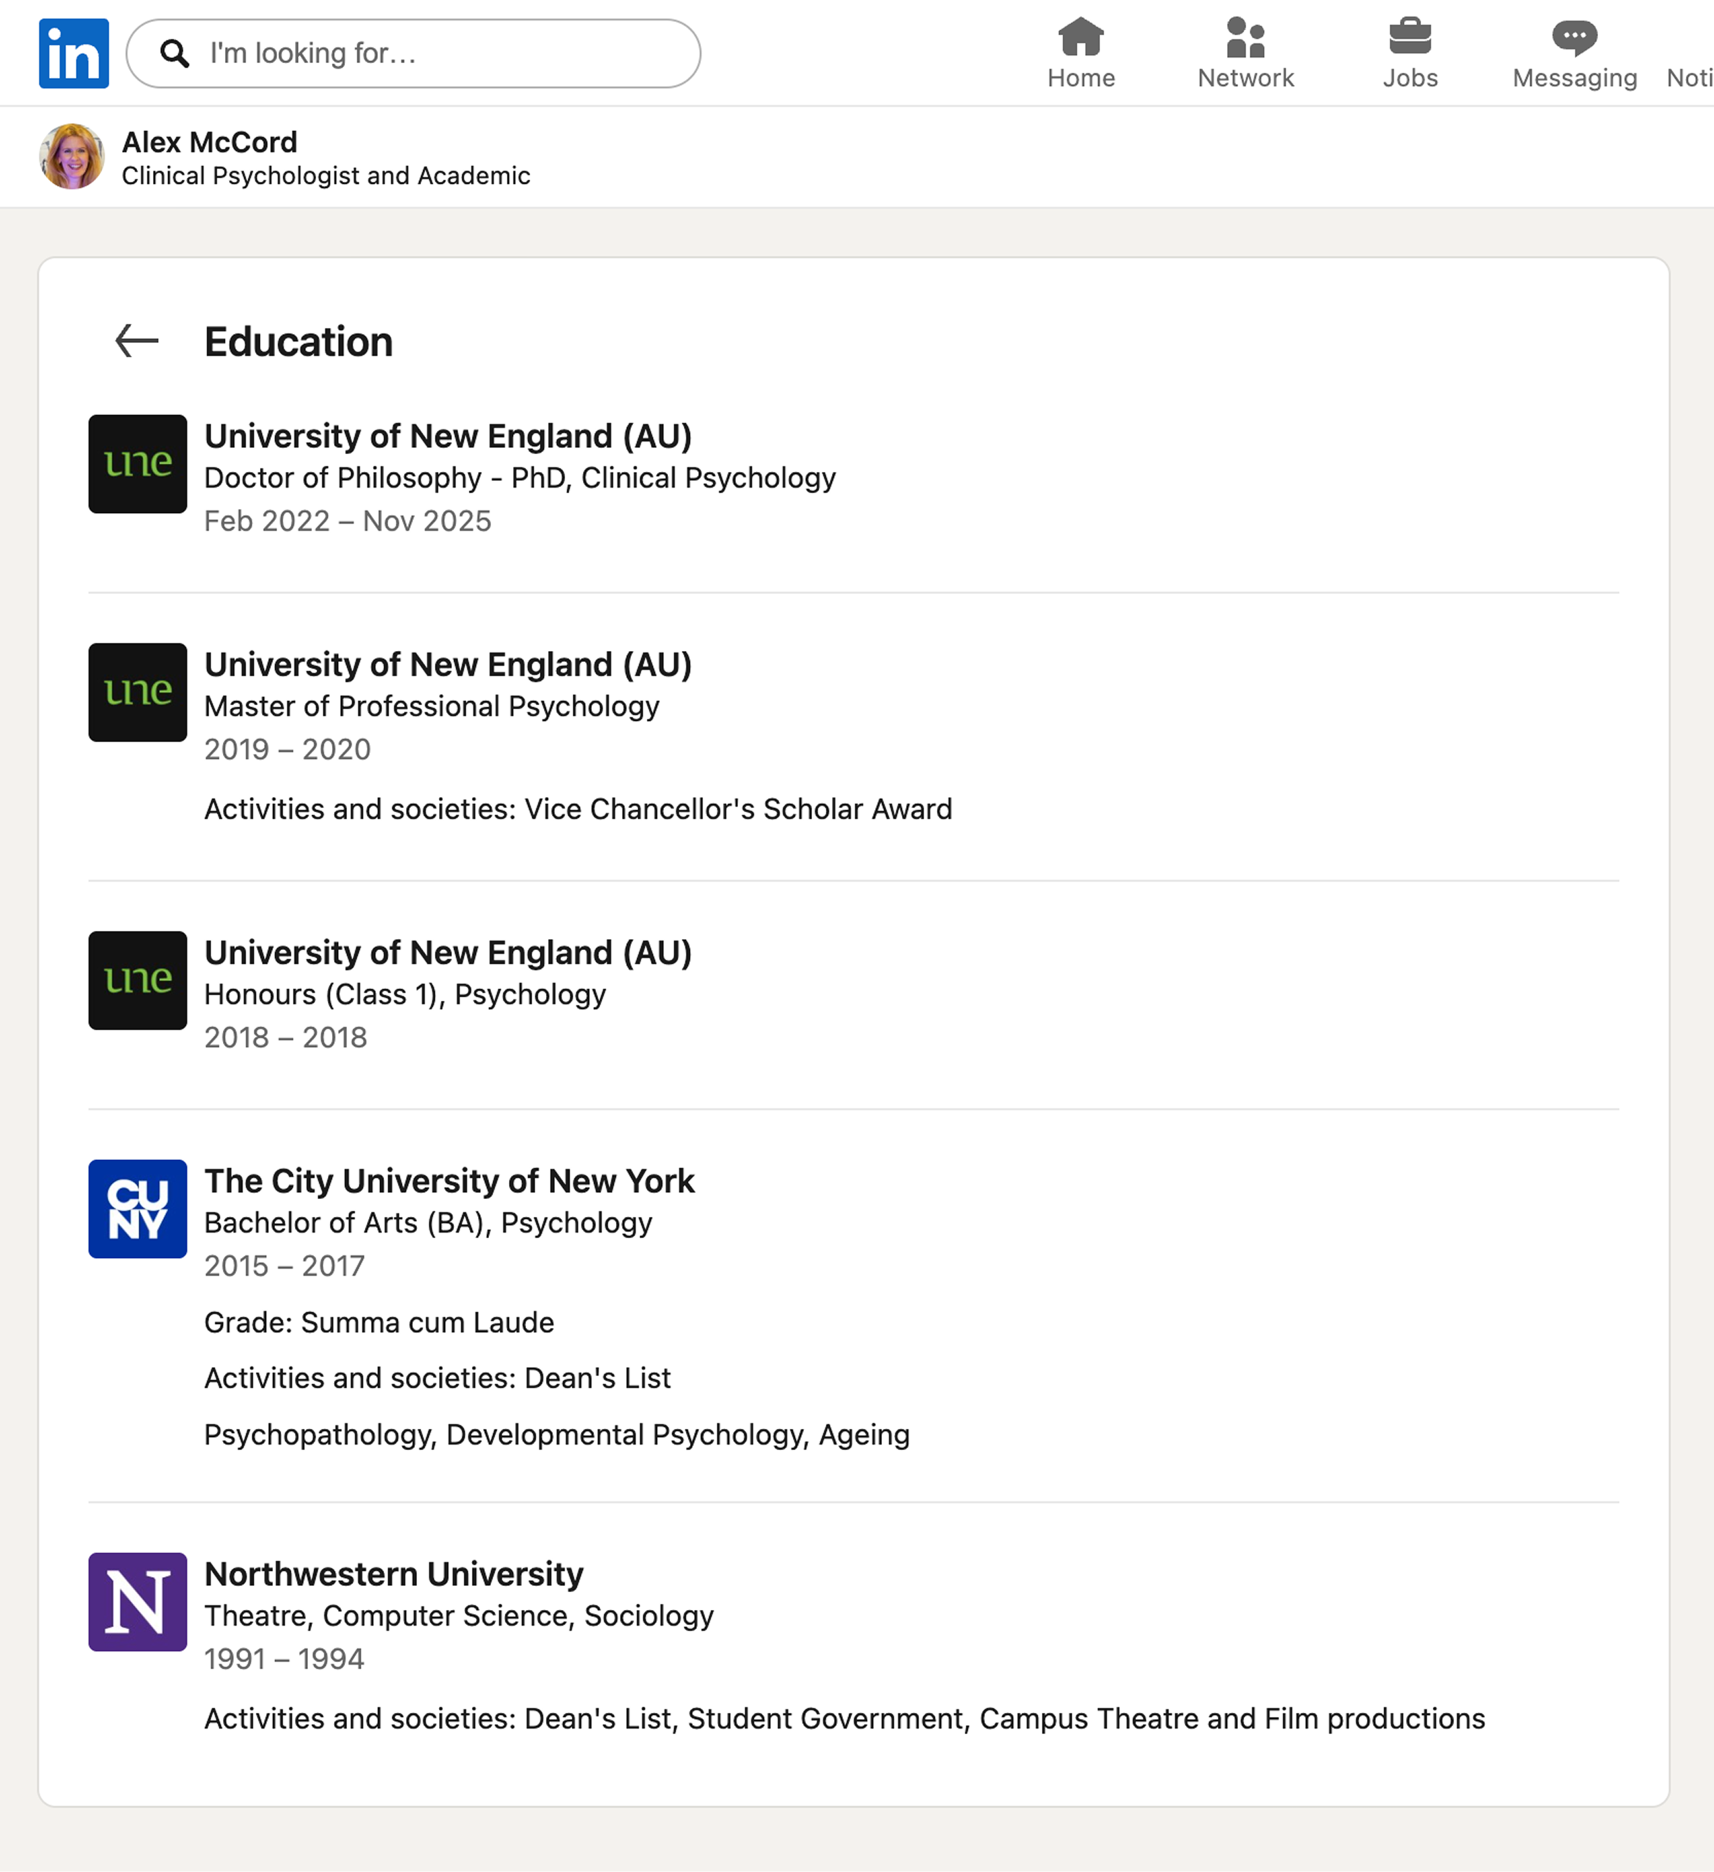Open University of New England link for Master entry
The image size is (1714, 1872).
448,664
